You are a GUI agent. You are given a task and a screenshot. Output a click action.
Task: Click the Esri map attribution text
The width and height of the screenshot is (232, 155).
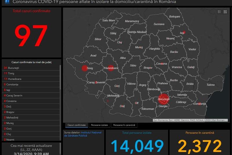click(191, 120)
